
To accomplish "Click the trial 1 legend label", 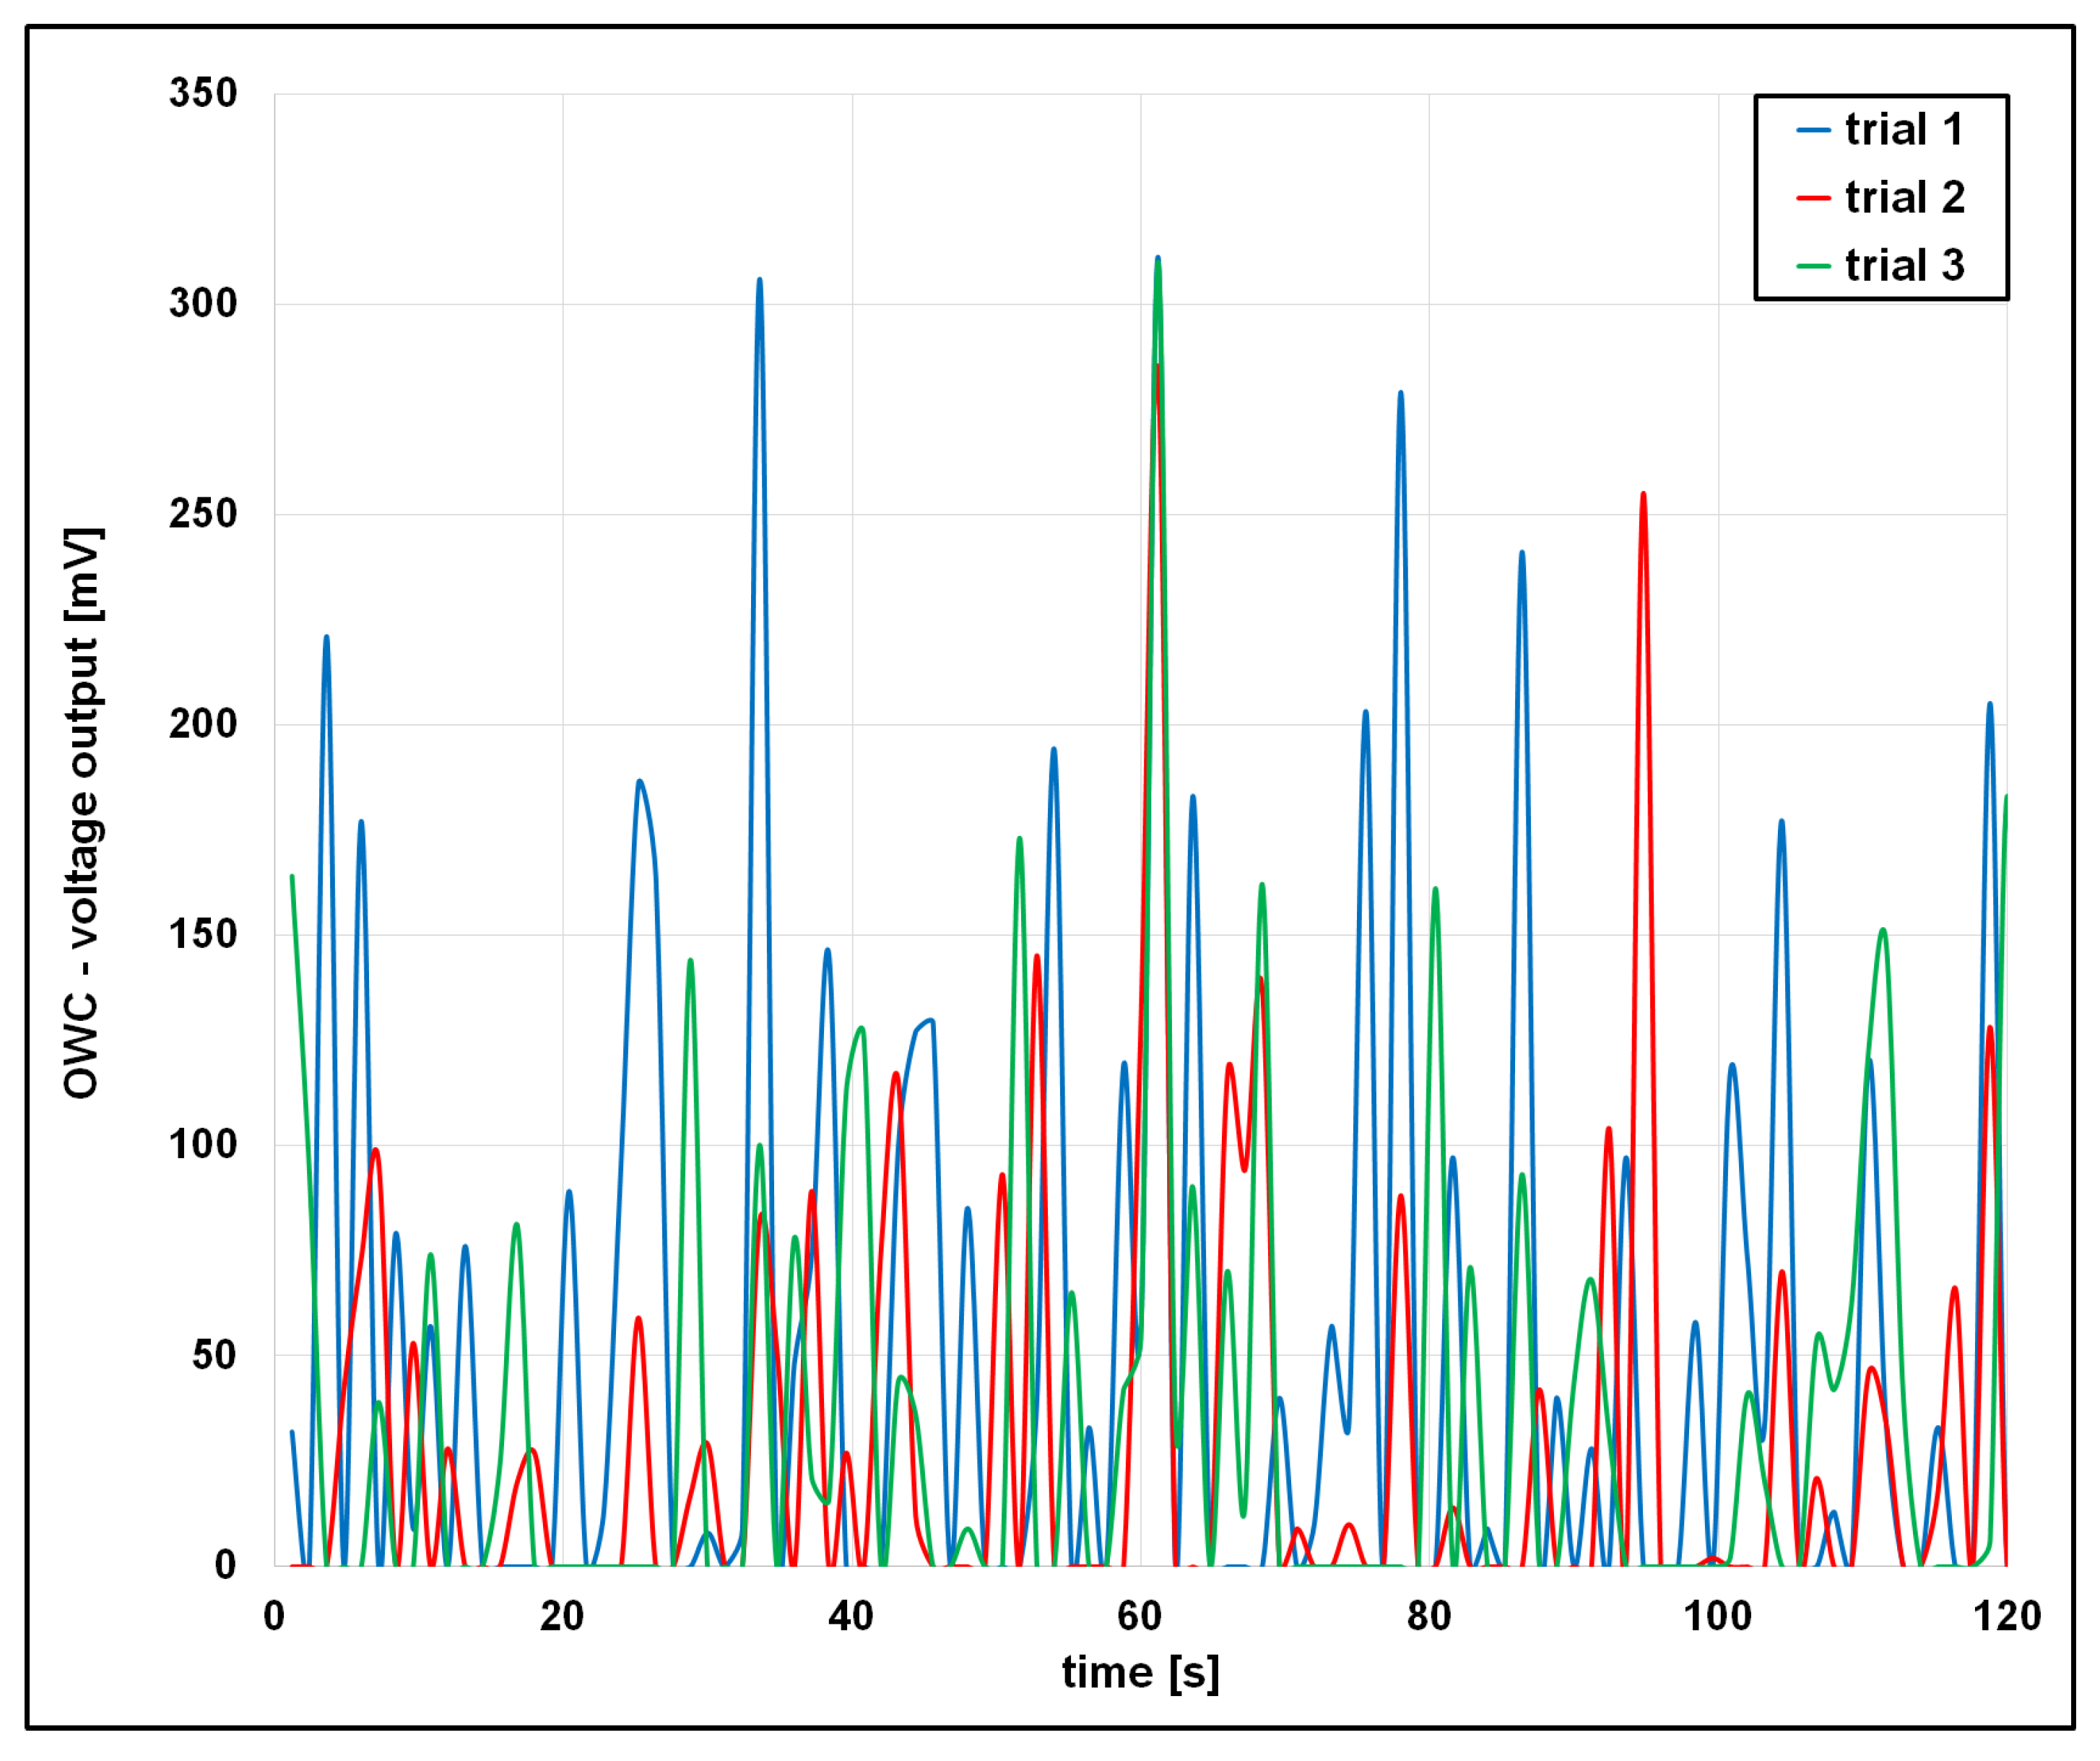I will point(1903,130).
